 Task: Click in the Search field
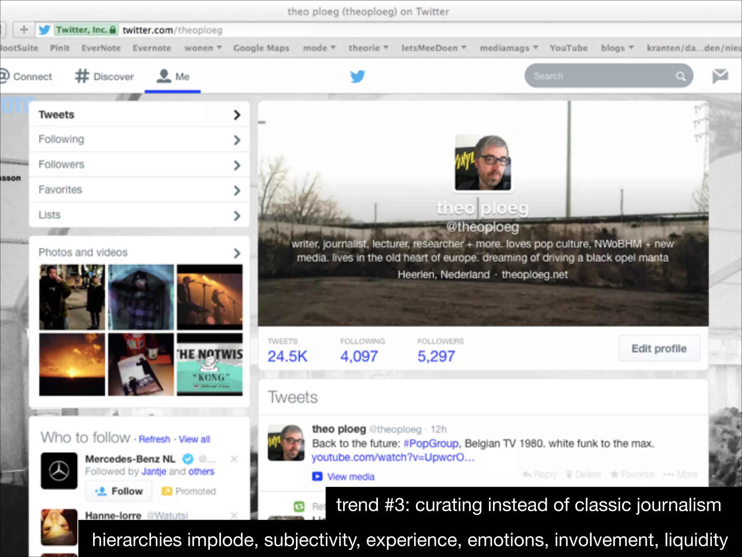tap(609, 76)
